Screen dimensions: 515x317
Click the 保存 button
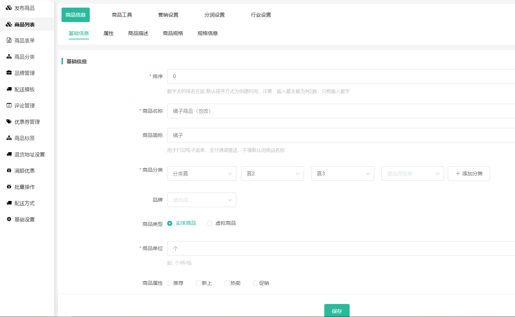pos(337,310)
